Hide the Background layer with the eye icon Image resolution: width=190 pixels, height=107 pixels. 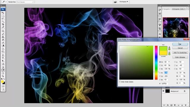tap(163, 91)
